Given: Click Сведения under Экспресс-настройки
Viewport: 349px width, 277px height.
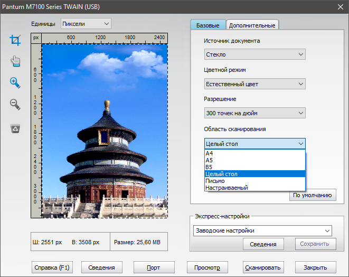Looking at the screenshot, I should click(x=263, y=244).
